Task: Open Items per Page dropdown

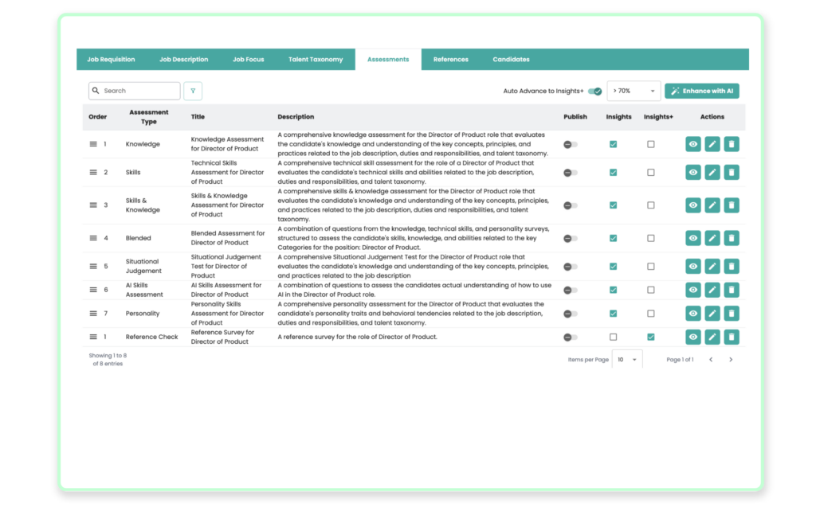Action: [626, 360]
